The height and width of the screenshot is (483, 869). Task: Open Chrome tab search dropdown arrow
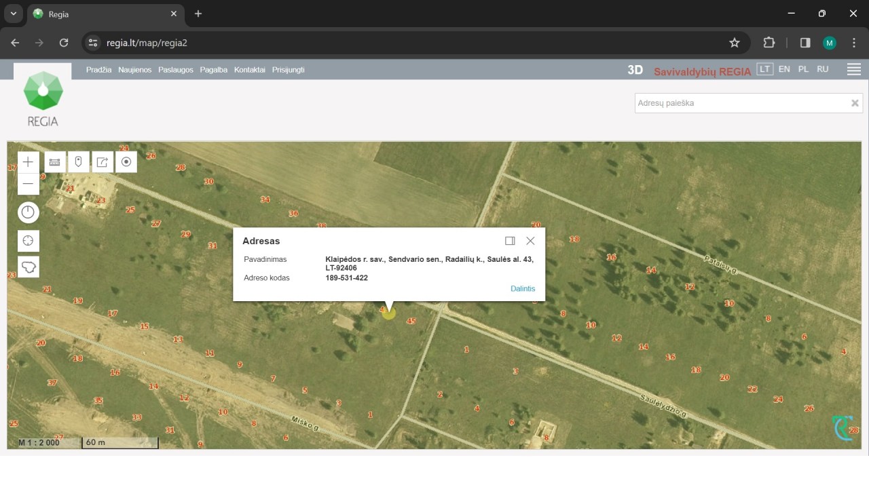[x=13, y=14]
